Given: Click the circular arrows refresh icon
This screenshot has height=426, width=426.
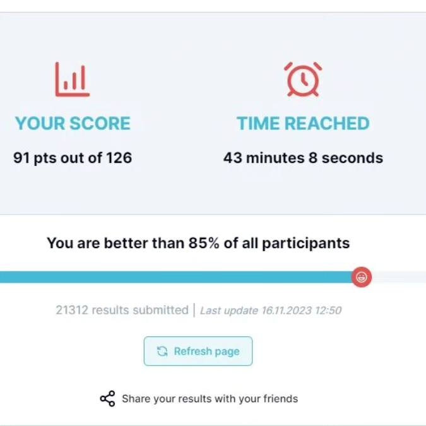Looking at the screenshot, I should 162,352.
